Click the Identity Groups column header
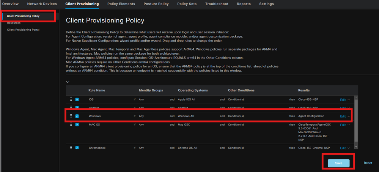379x172 pixels. click(x=151, y=90)
